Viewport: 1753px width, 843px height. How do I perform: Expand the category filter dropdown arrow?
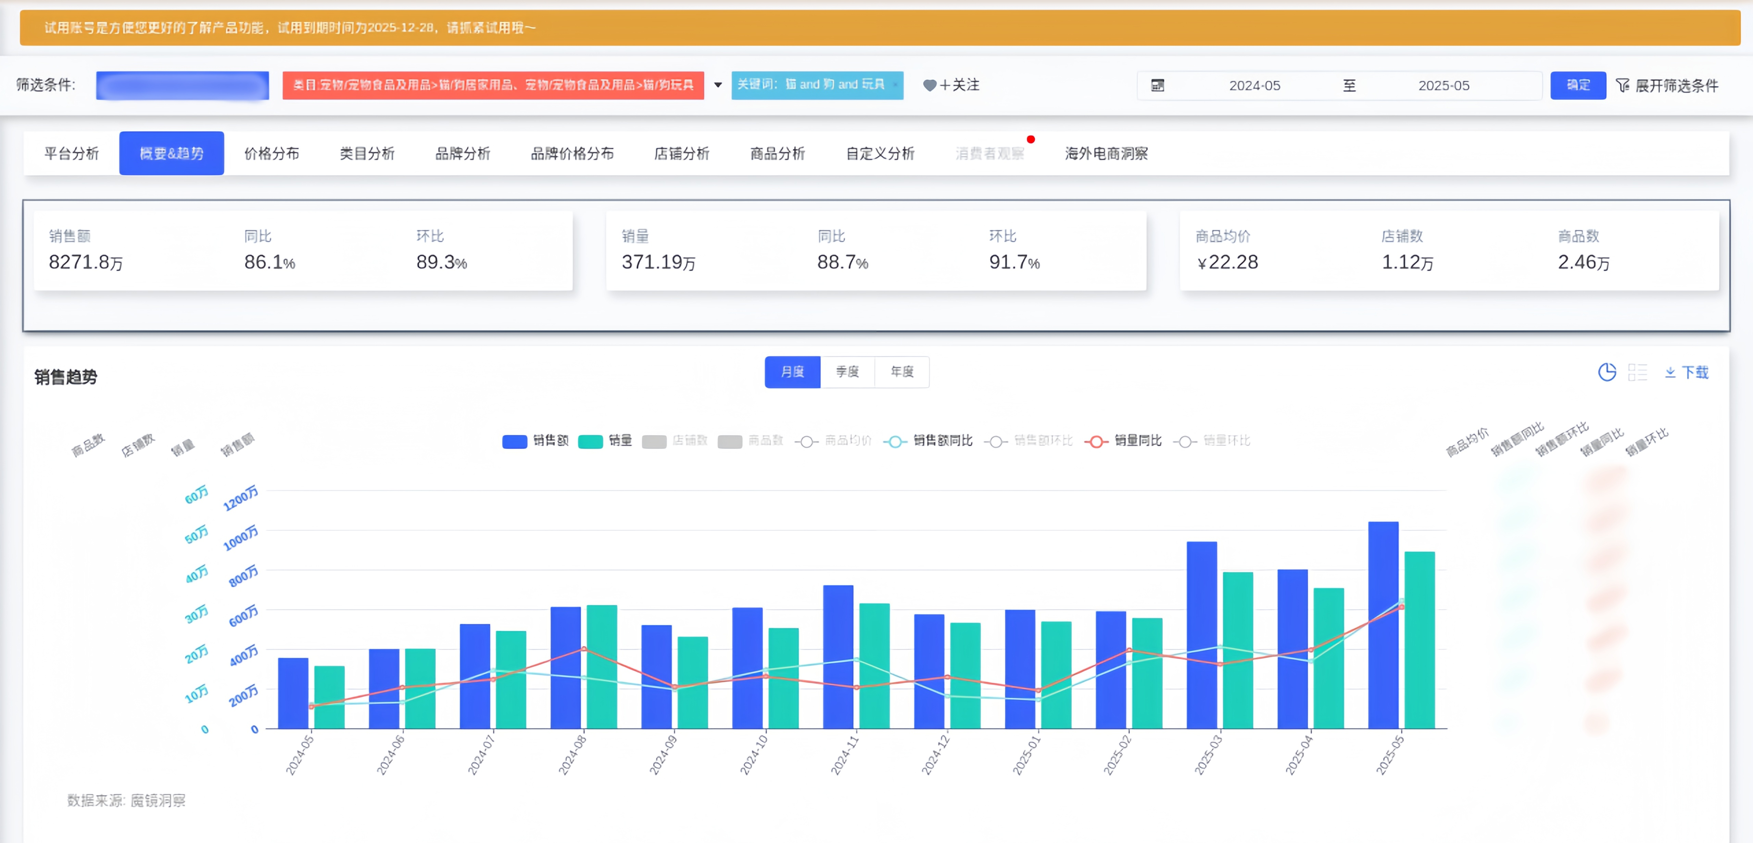(x=717, y=86)
